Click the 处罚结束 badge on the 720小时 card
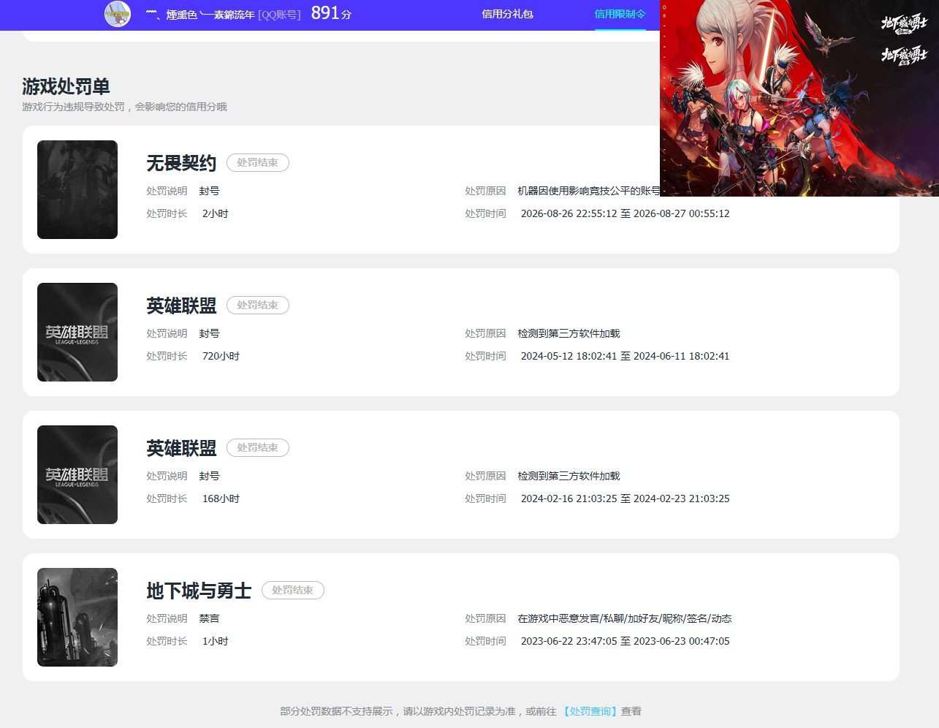The width and height of the screenshot is (939, 728). coord(257,305)
